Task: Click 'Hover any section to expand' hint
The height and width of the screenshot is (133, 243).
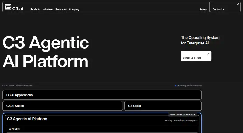Action: [x=189, y=86]
